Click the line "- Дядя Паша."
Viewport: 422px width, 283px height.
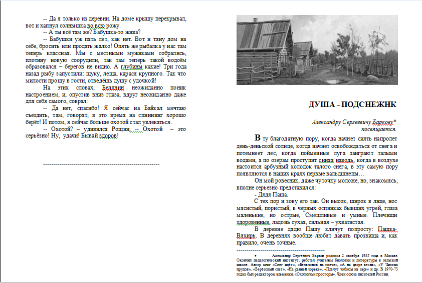click(271, 194)
